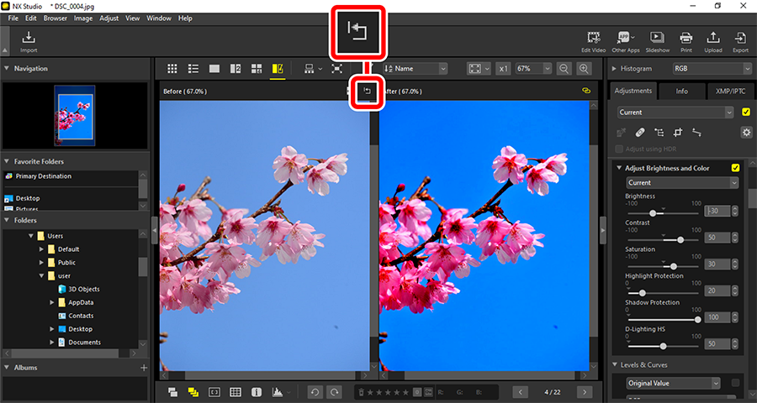The height and width of the screenshot is (403, 757).
Task: Go to the next image arrow
Action: coord(585,392)
